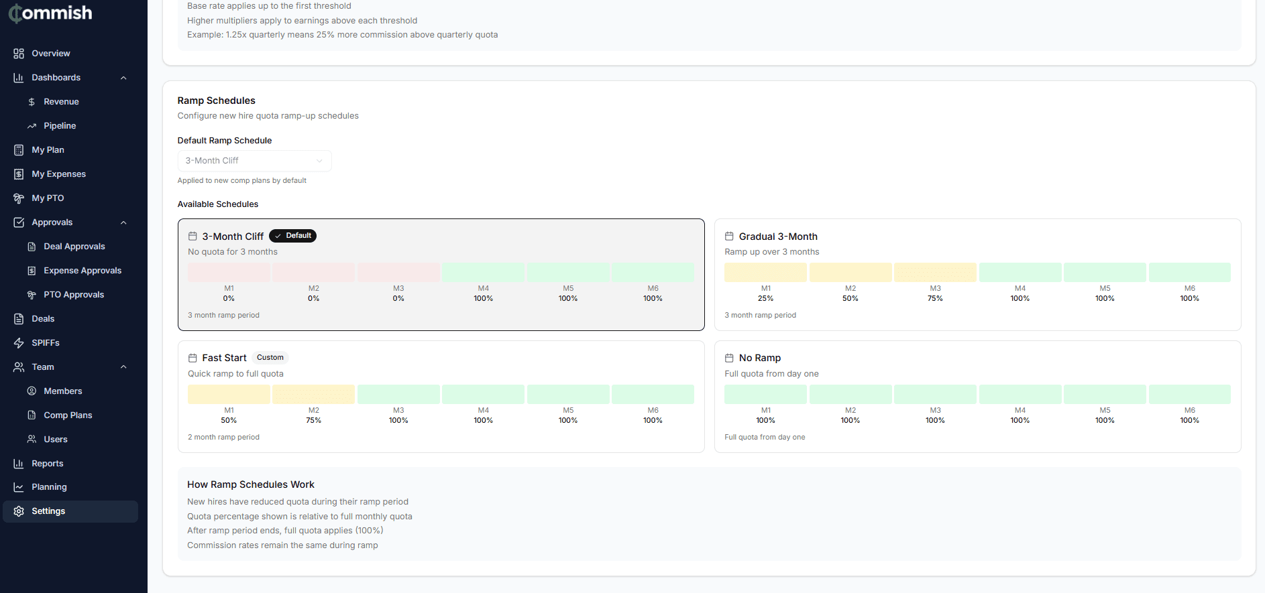Click the Deal Approvals document icon
This screenshot has height=593, width=1265.
pyautogui.click(x=32, y=247)
